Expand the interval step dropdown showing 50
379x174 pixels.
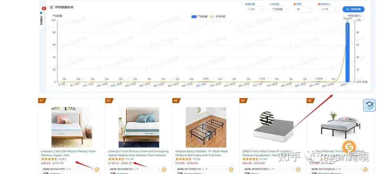(x=304, y=9)
